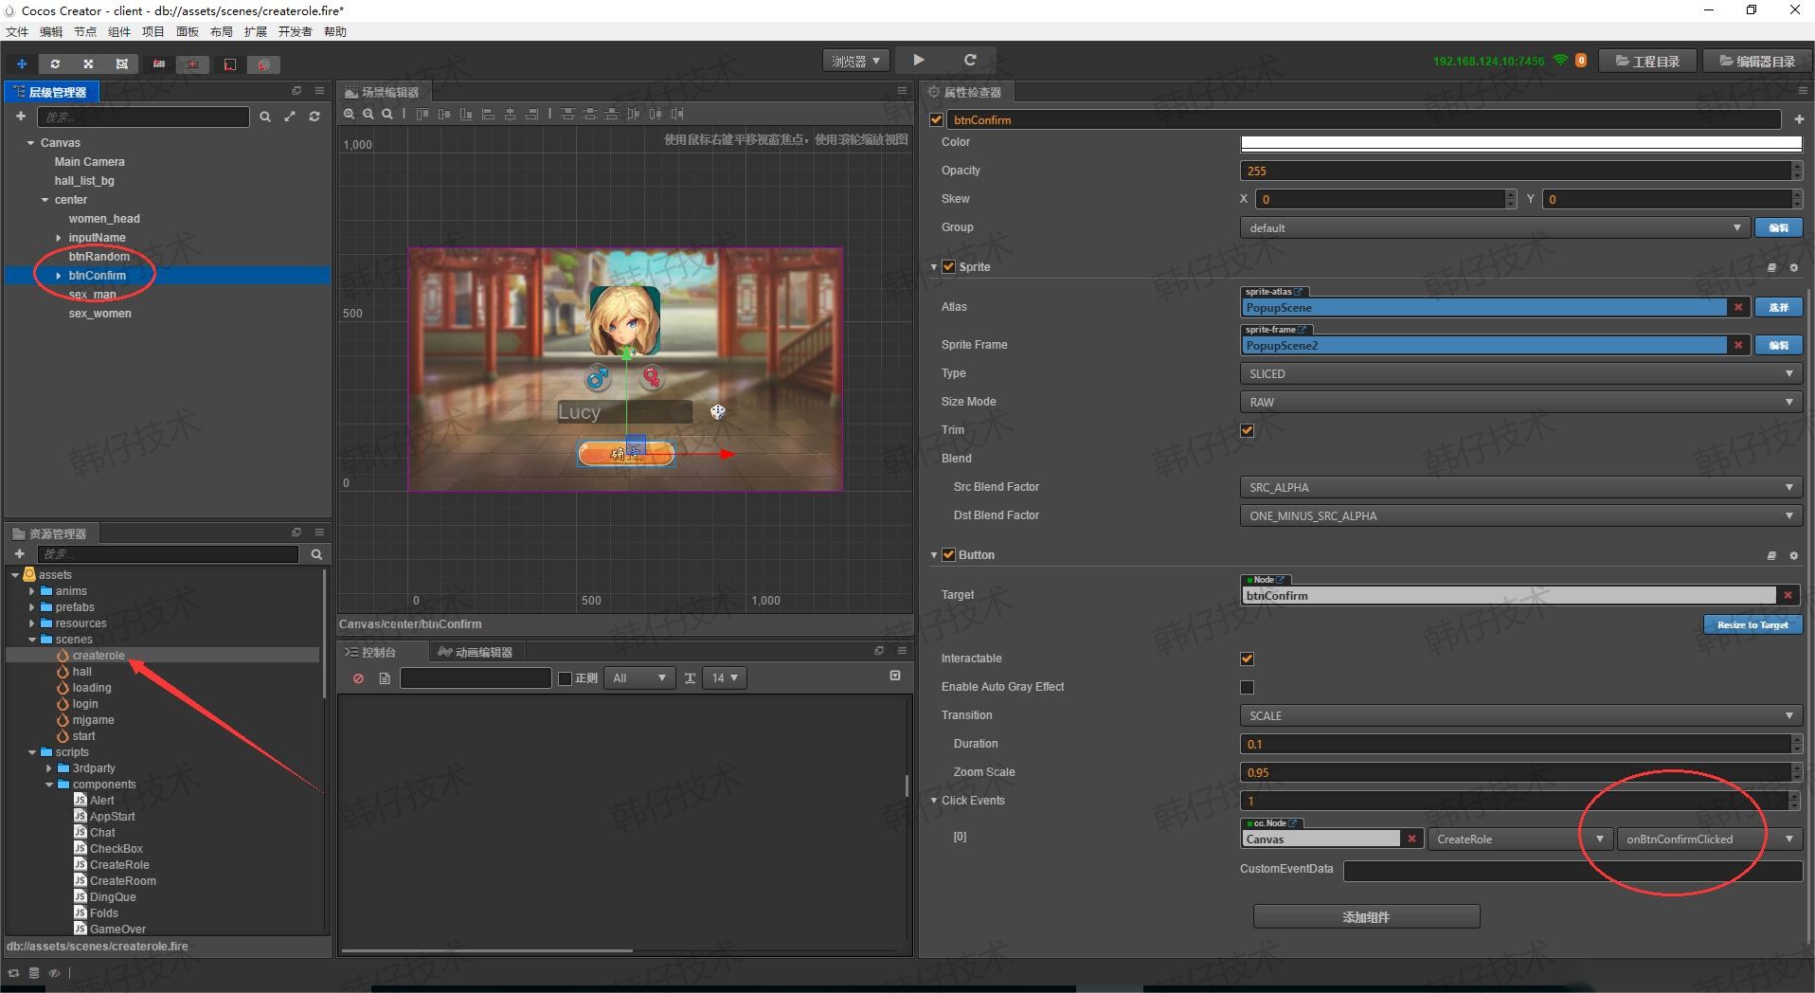
Task: Open the Transition SCALE dropdown
Action: [1521, 715]
